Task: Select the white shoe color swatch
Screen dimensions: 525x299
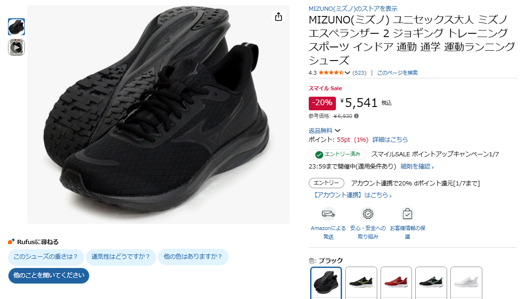Action: click(x=466, y=283)
